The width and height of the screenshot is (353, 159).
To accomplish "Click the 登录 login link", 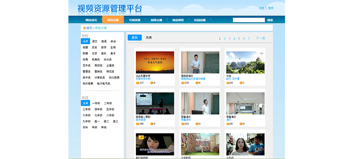I will point(271,8).
